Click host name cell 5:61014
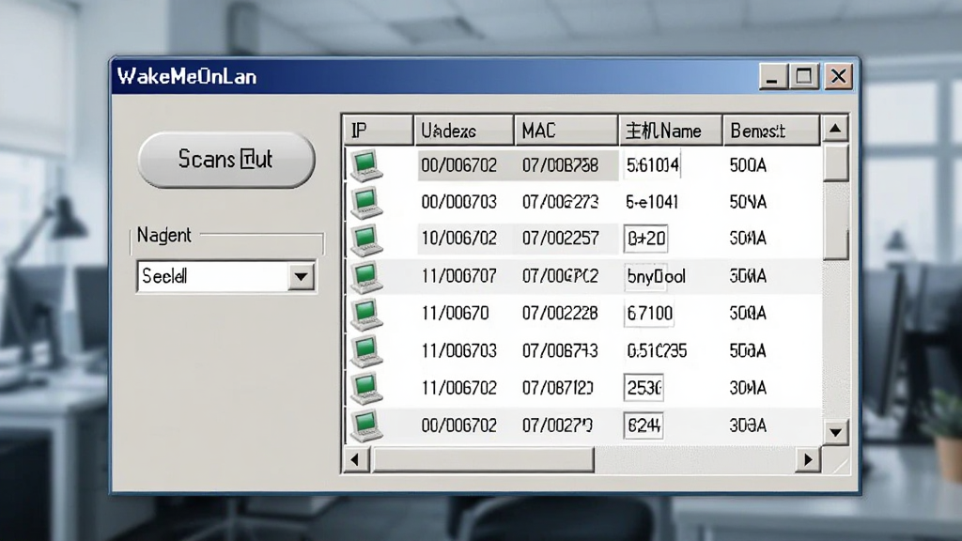The height and width of the screenshot is (541, 962). 652,165
